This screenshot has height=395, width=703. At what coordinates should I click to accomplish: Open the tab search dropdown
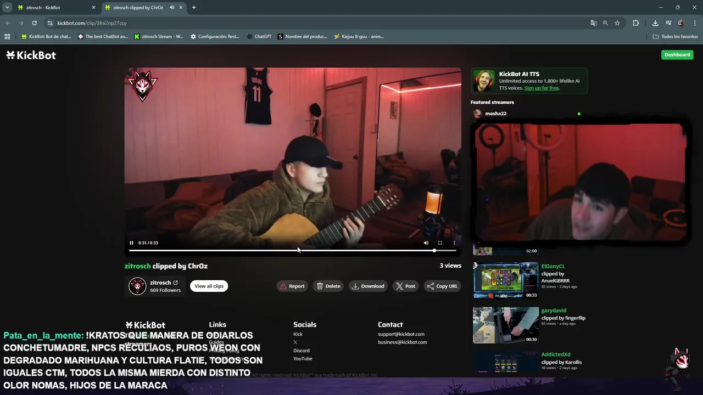[x=7, y=8]
